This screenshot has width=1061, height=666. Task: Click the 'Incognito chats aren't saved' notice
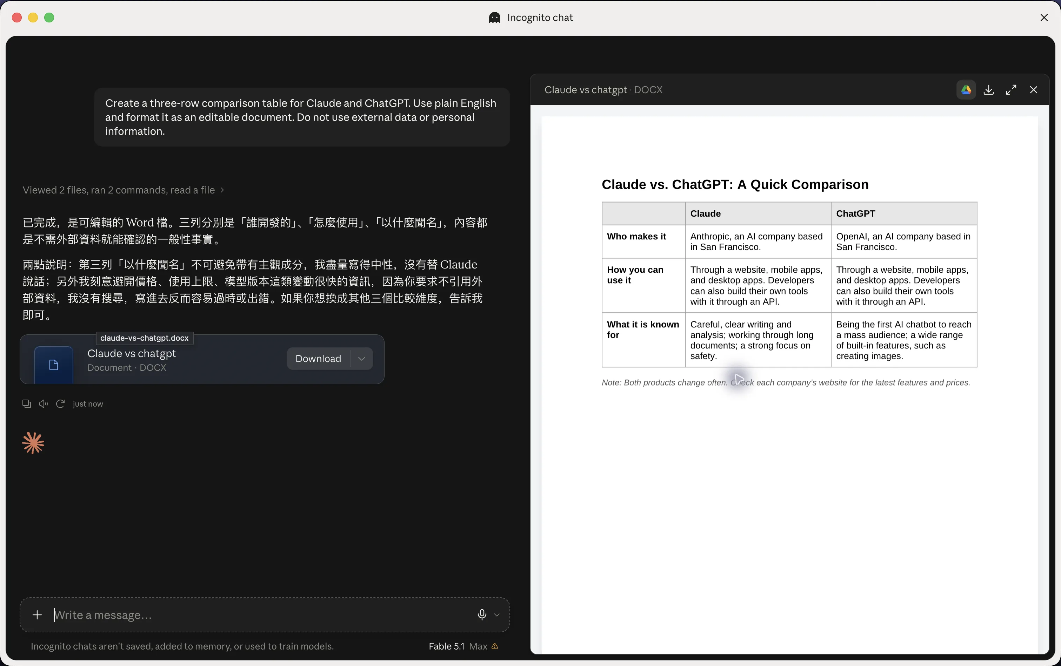182,646
